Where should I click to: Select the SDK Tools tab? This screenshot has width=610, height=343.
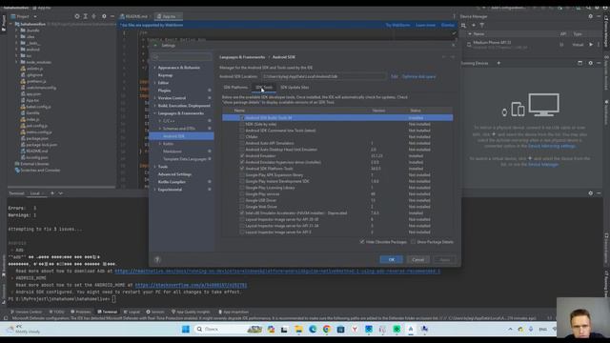point(264,87)
